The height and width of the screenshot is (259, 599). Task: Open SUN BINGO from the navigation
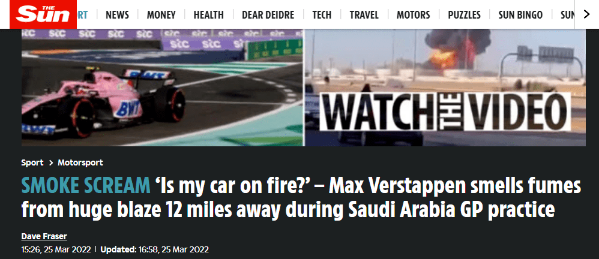[x=520, y=15]
